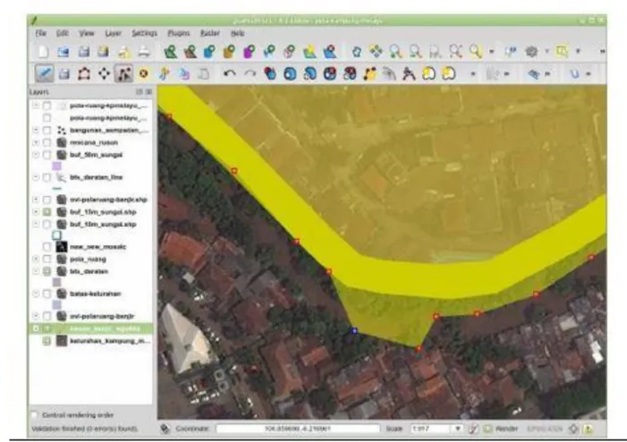Open the Raster menu
Image resolution: width=627 pixels, height=442 pixels.
click(210, 33)
